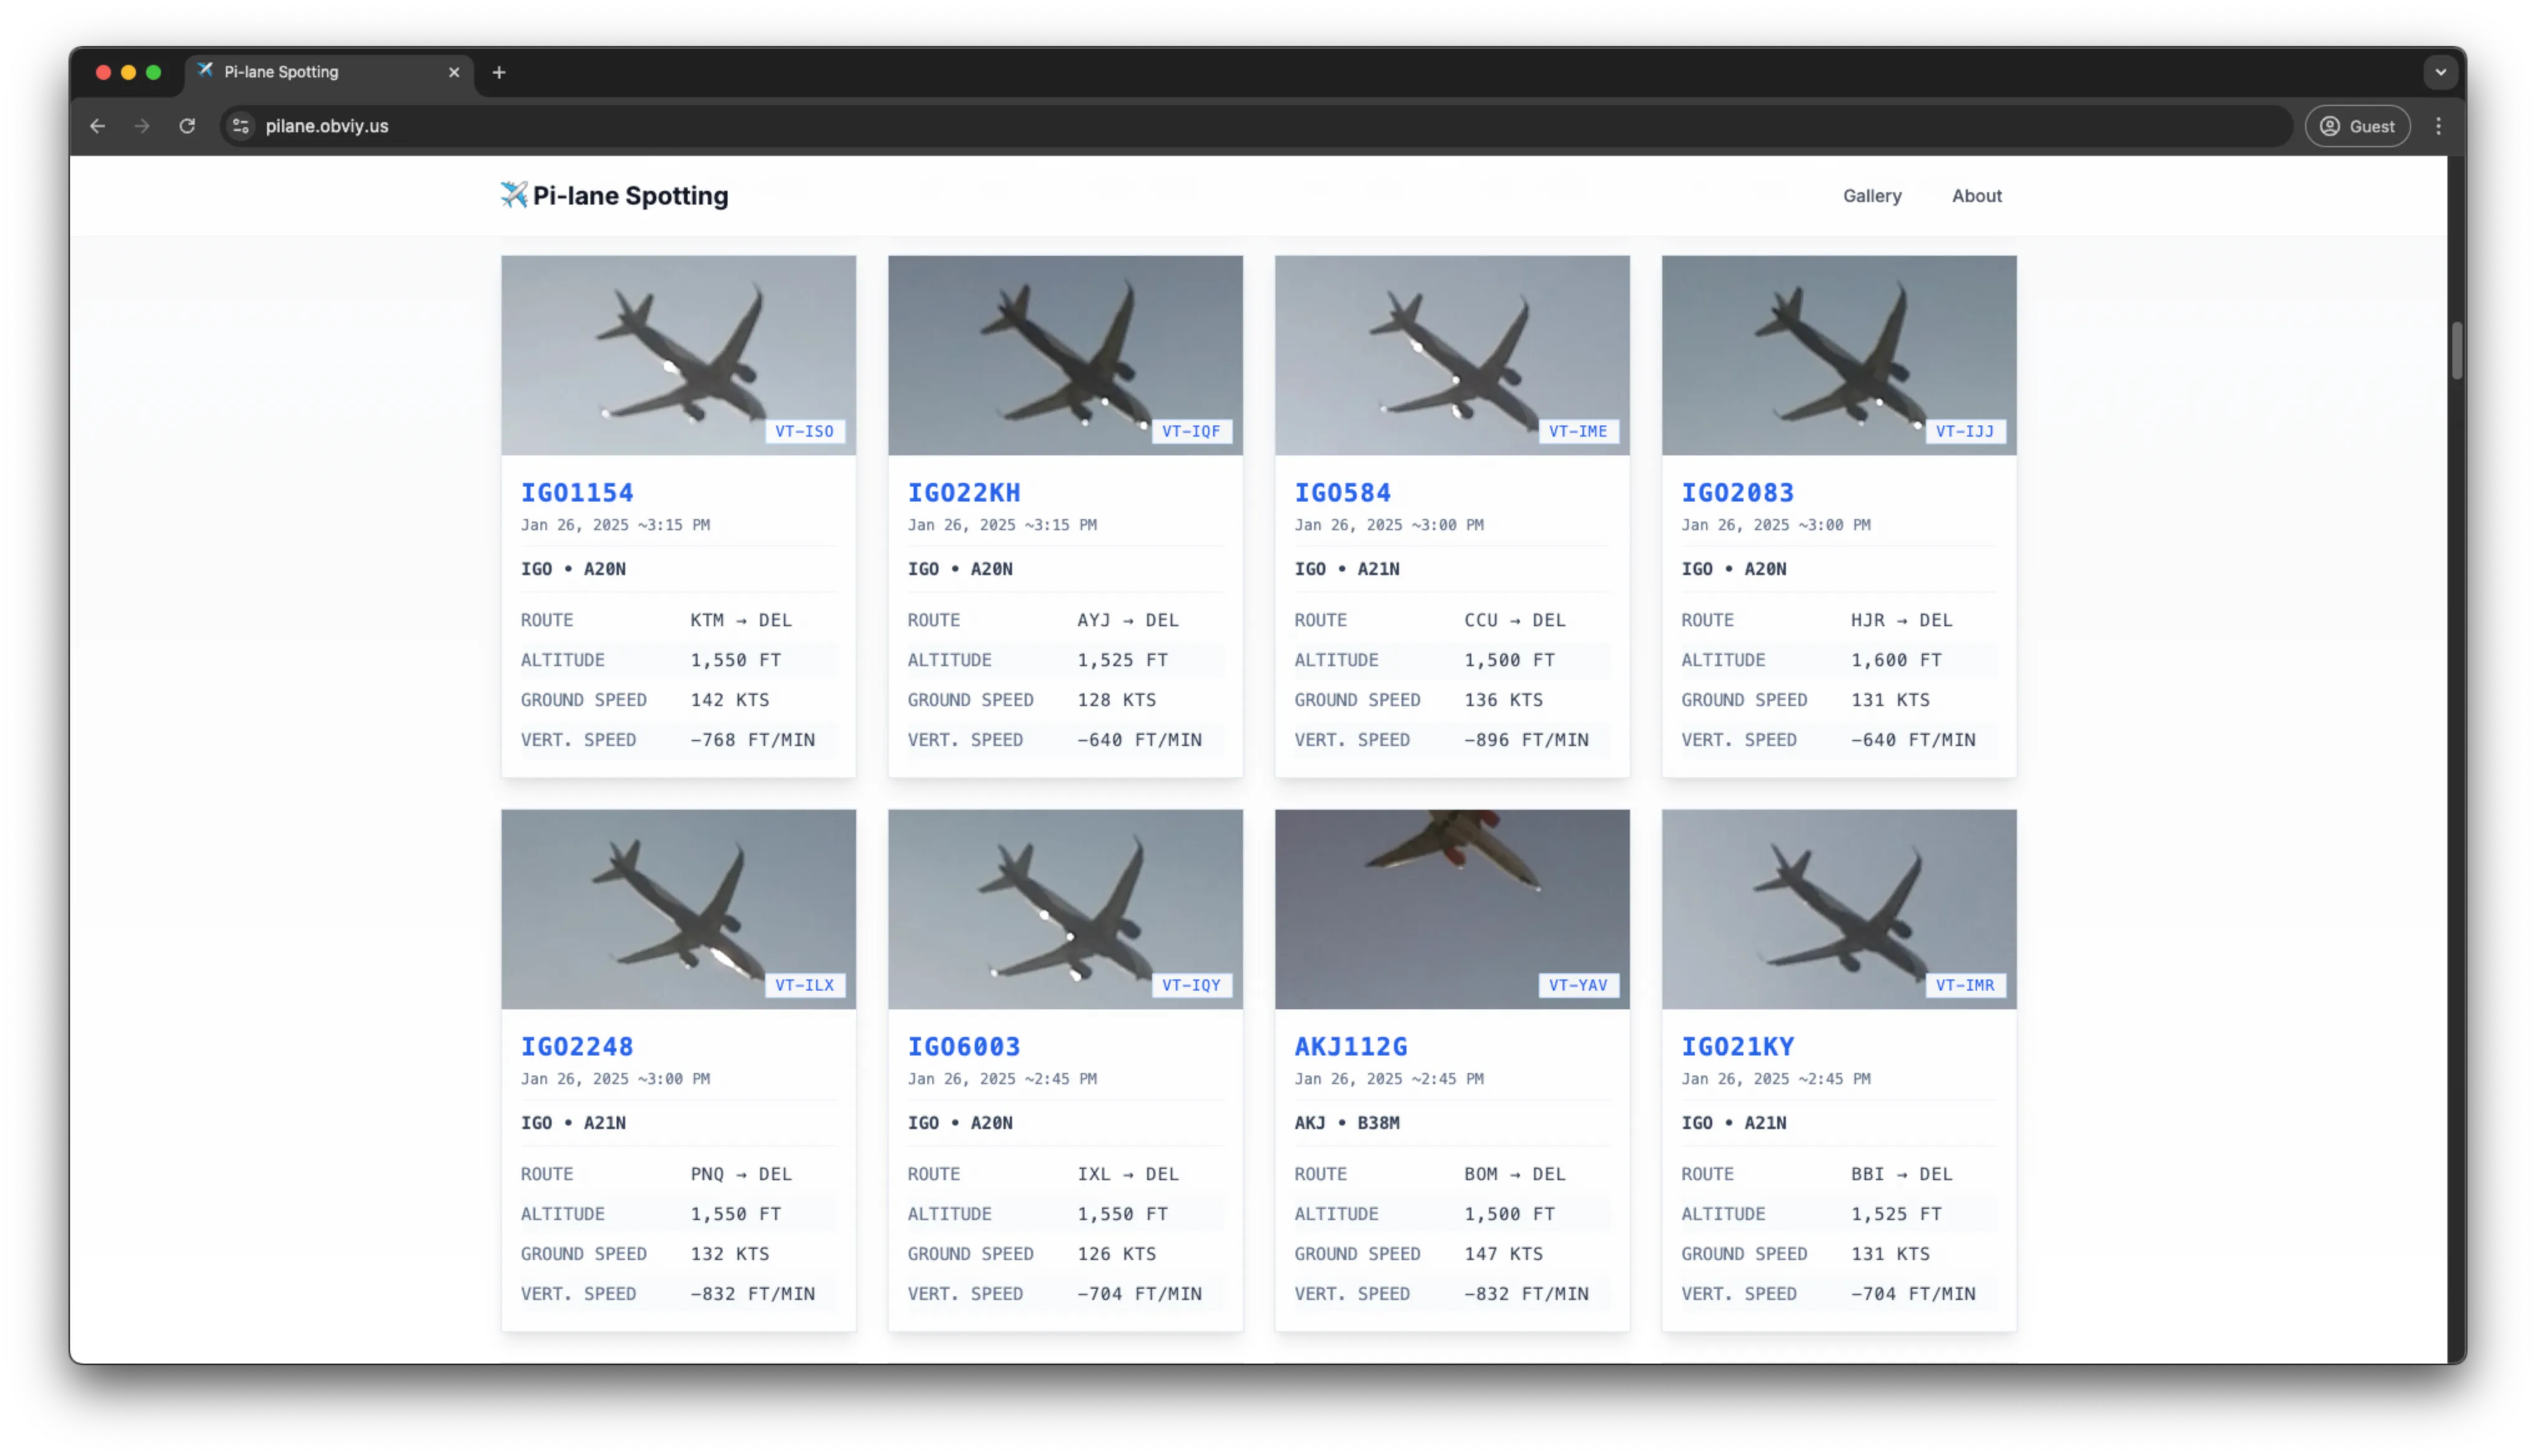Click the VT-YAV aircraft photo
The width and height of the screenshot is (2536, 1456).
point(1451,908)
